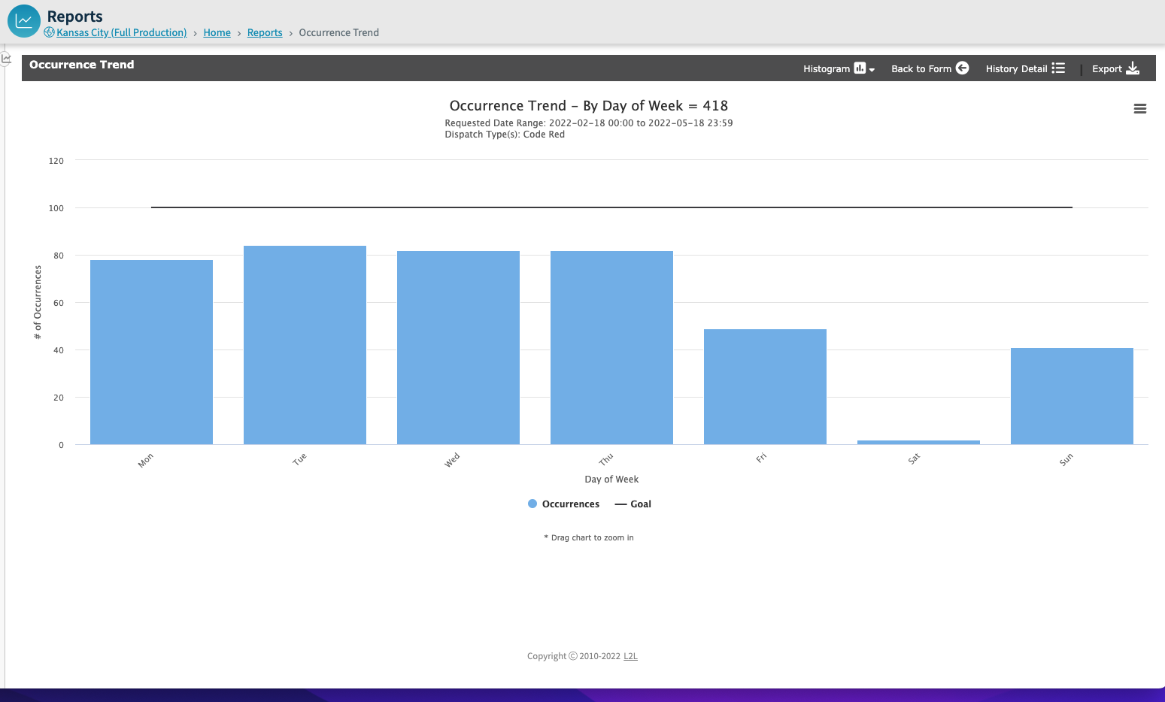Click the Occurrence Trend breadcrumb text
This screenshot has width=1165, height=702.
coord(338,32)
